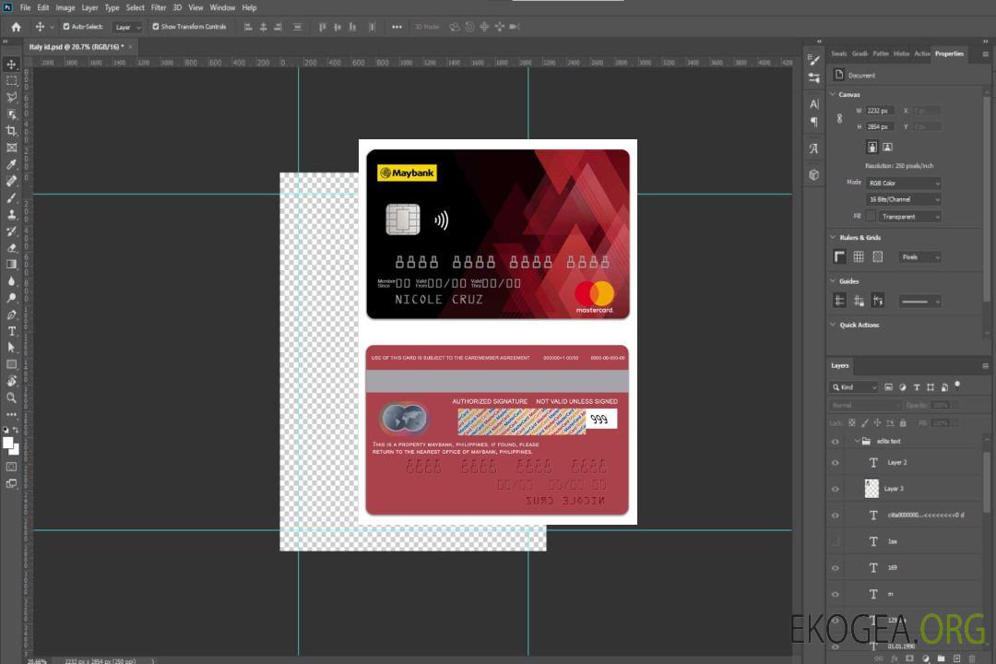This screenshot has height=664, width=996.
Task: Click the canvas Fill color swatch
Action: coord(871,217)
